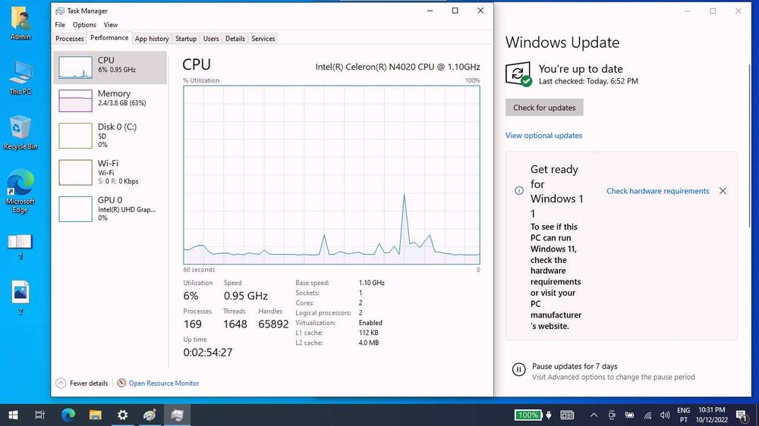
Task: Dismiss the Windows 11 banner with the X
Action: coord(723,190)
